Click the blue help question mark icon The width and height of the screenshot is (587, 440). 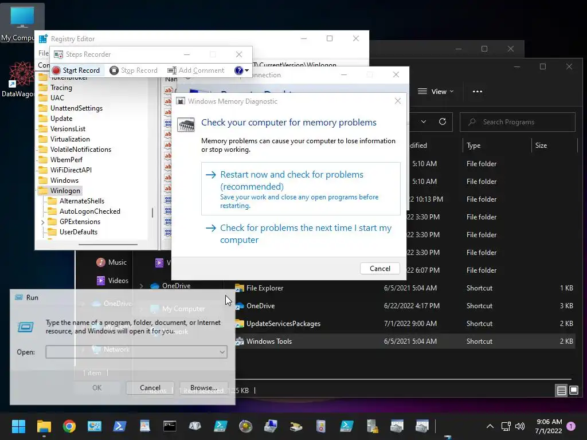239,70
